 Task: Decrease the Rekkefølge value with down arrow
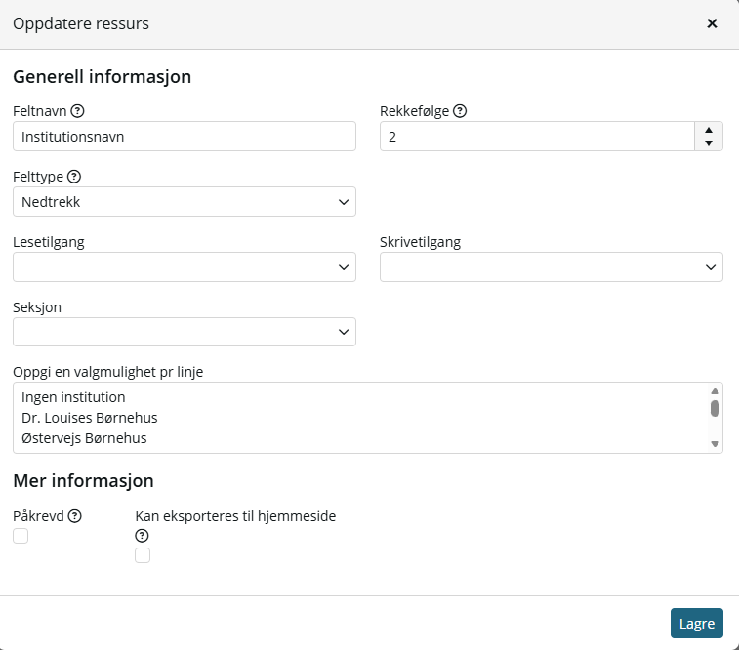point(709,143)
